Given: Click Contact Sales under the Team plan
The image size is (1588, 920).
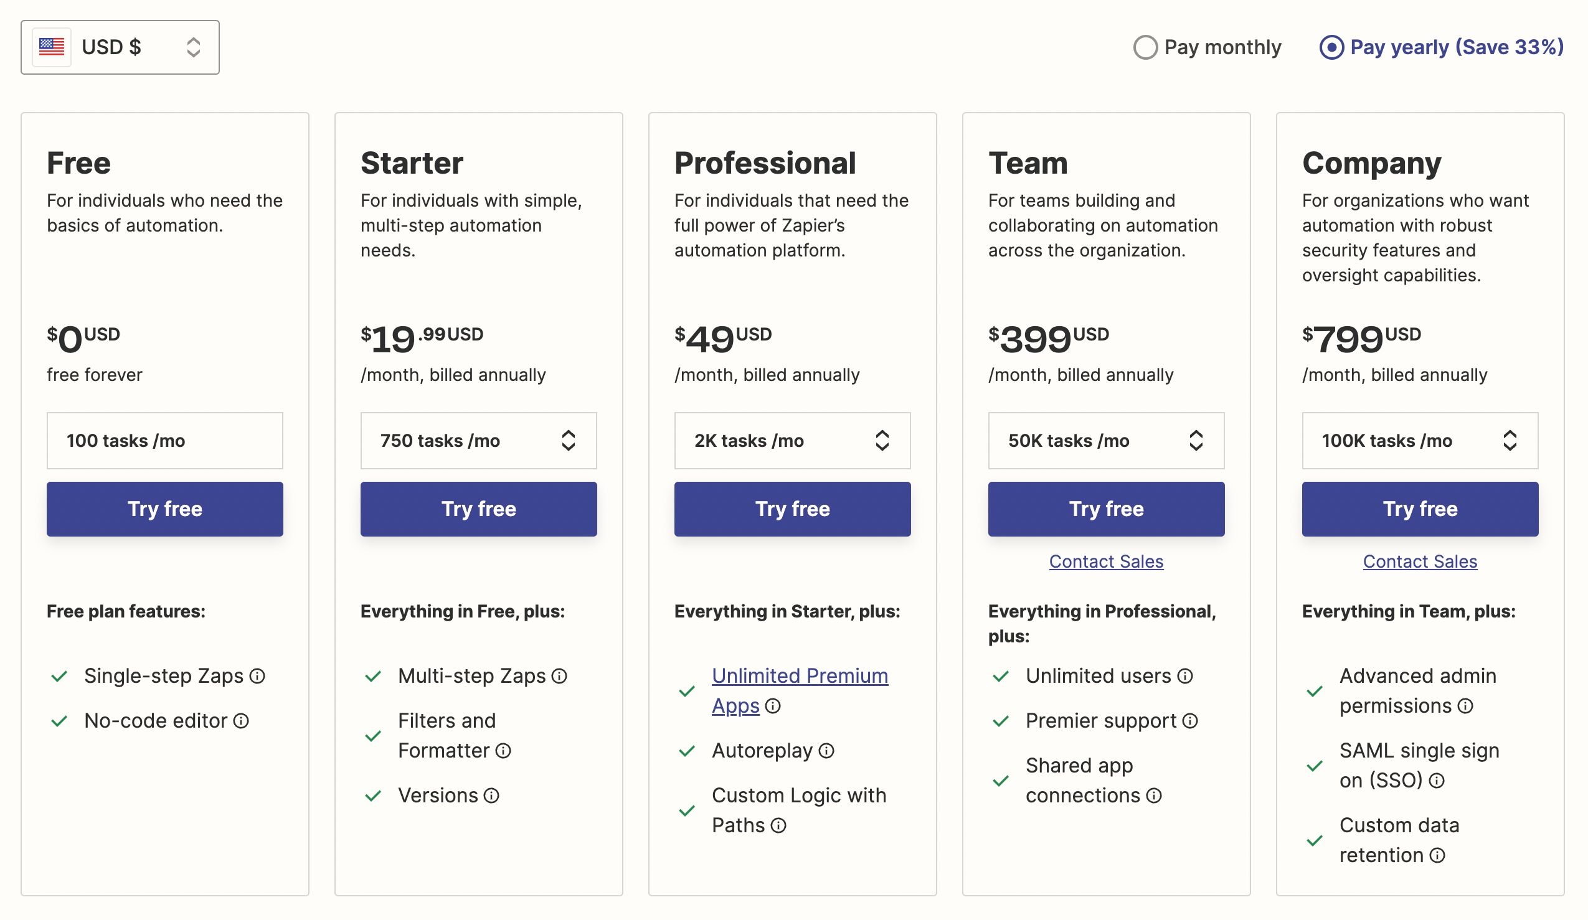Looking at the screenshot, I should click(x=1106, y=561).
